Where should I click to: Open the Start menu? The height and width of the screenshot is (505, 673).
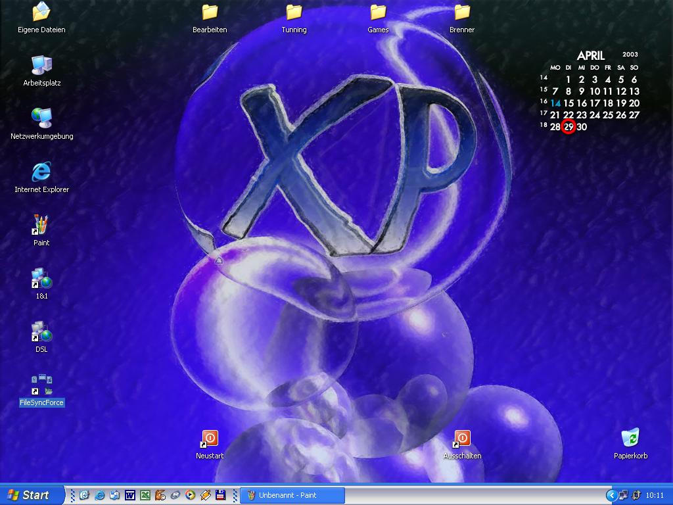[x=32, y=495]
